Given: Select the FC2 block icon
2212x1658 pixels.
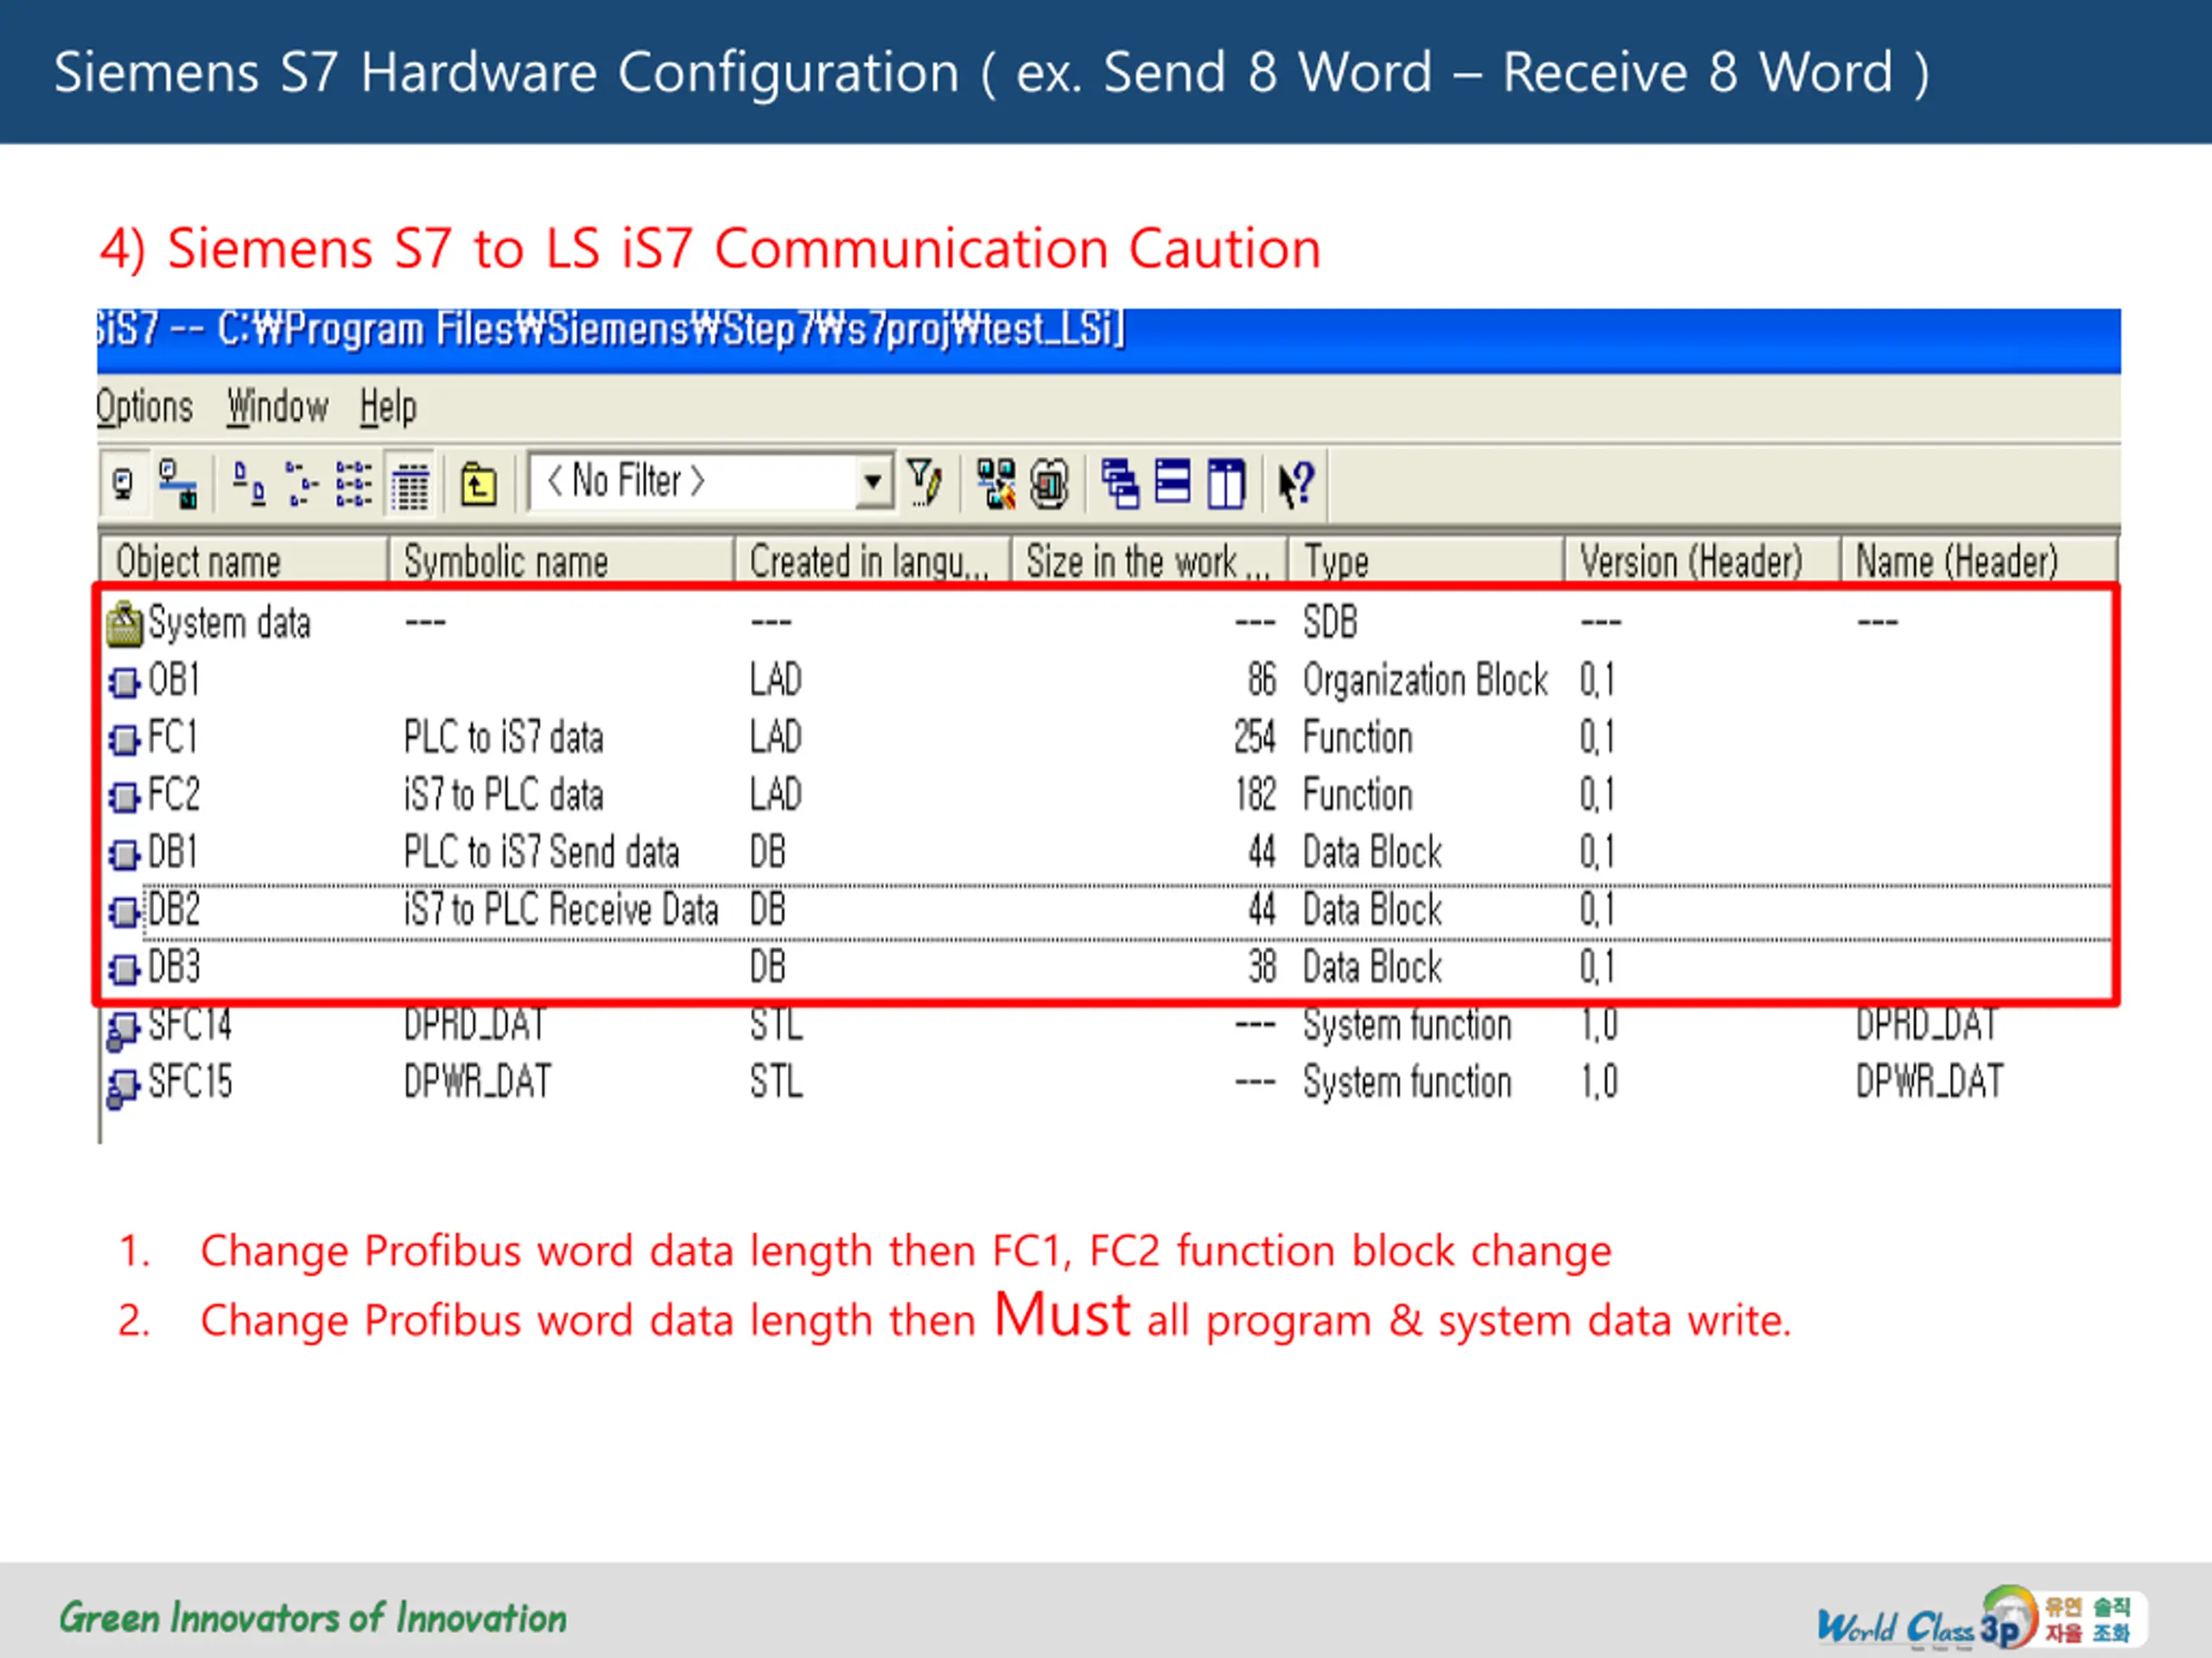Looking at the screenshot, I should (x=124, y=796).
